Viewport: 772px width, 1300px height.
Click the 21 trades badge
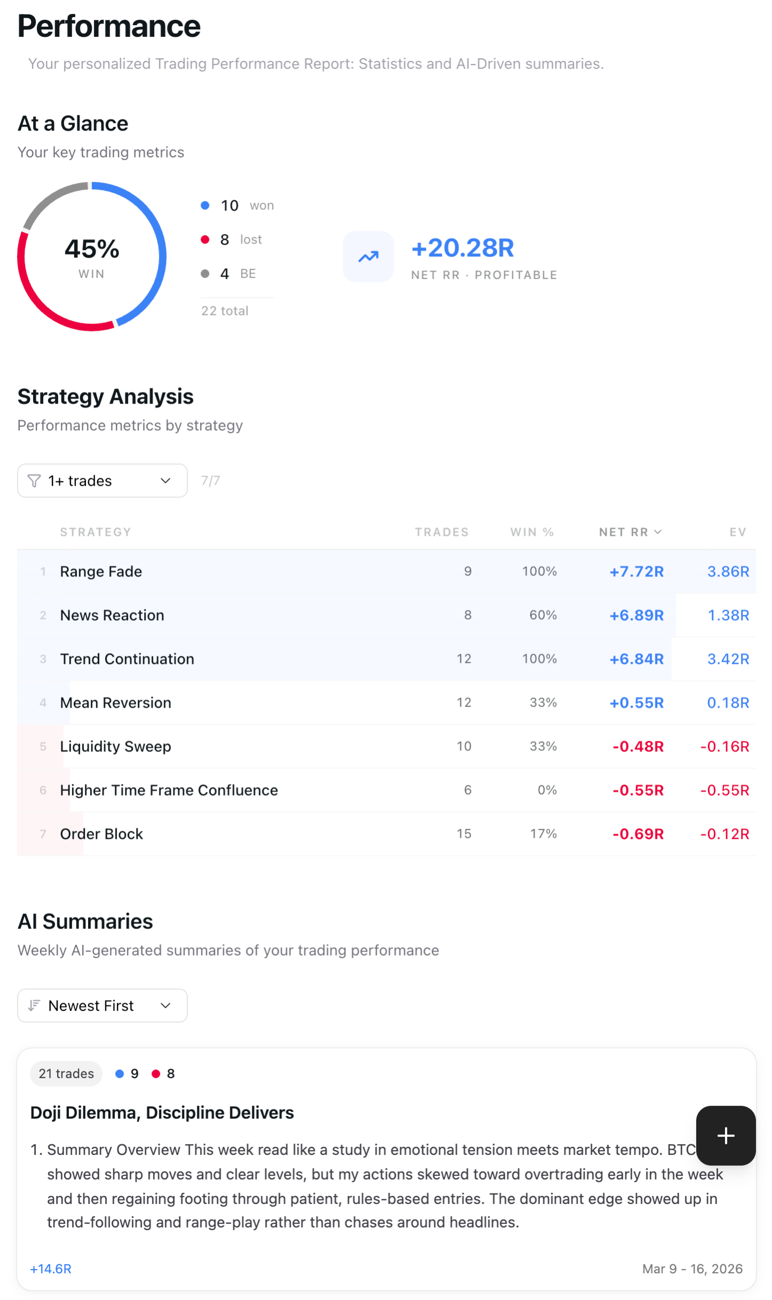coord(66,1073)
